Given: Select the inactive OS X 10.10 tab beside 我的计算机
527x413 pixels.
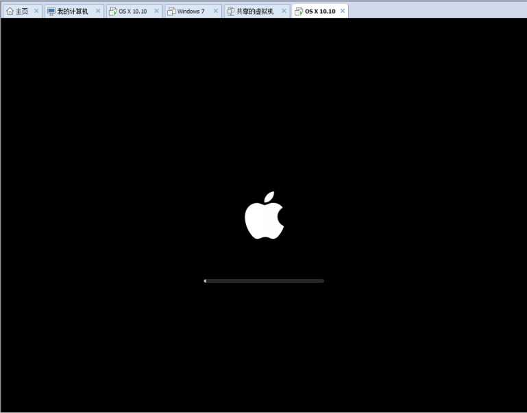Looking at the screenshot, I should (133, 12).
